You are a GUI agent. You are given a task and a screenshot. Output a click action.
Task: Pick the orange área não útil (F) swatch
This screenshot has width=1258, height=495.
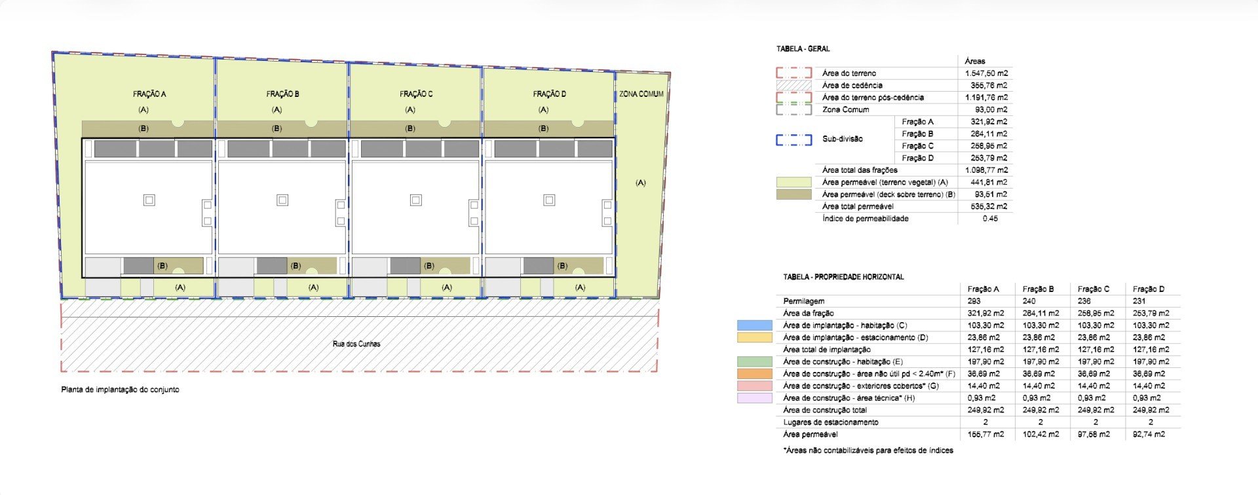(754, 374)
